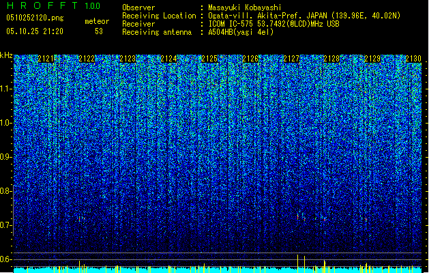Click the kHz axis unit label
The height and width of the screenshot is (273, 429).
(6, 55)
